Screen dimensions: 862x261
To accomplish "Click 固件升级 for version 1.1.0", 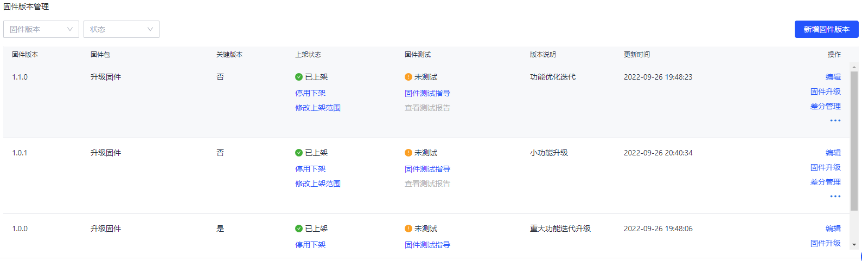I will point(826,92).
